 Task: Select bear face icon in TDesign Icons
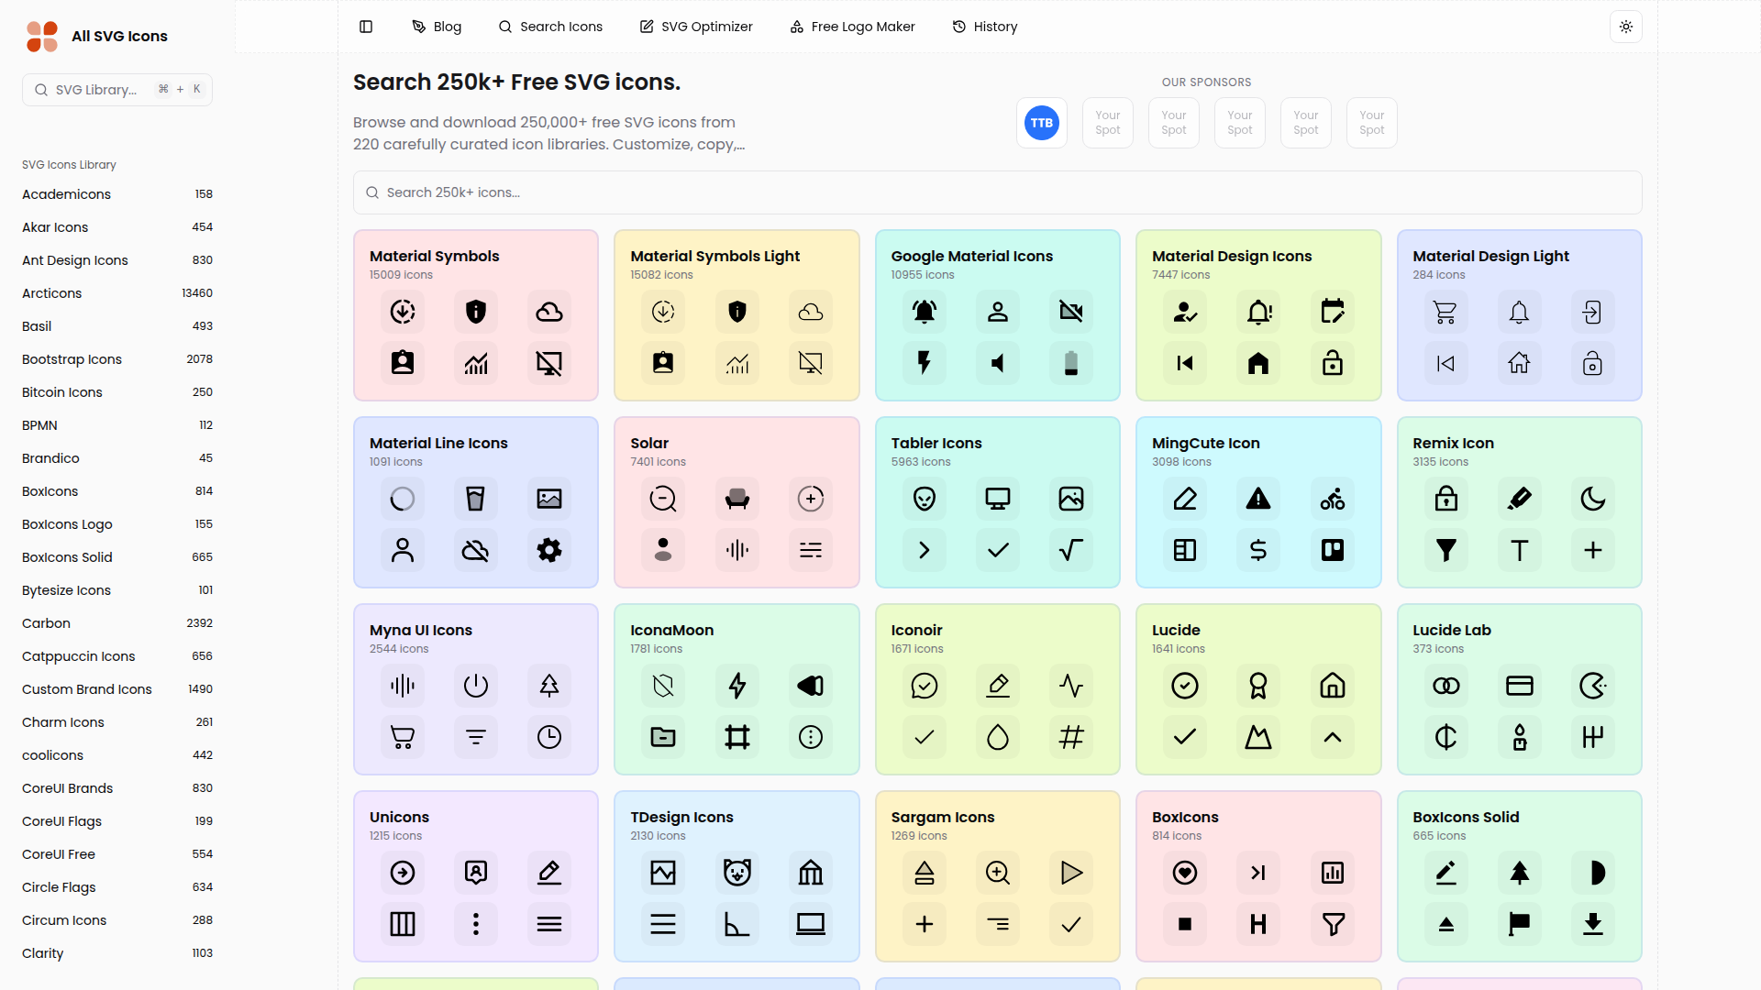pos(737,873)
